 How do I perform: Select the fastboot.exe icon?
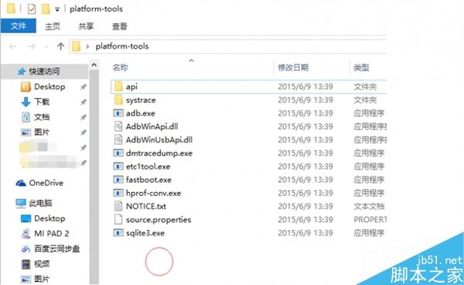[x=118, y=180]
